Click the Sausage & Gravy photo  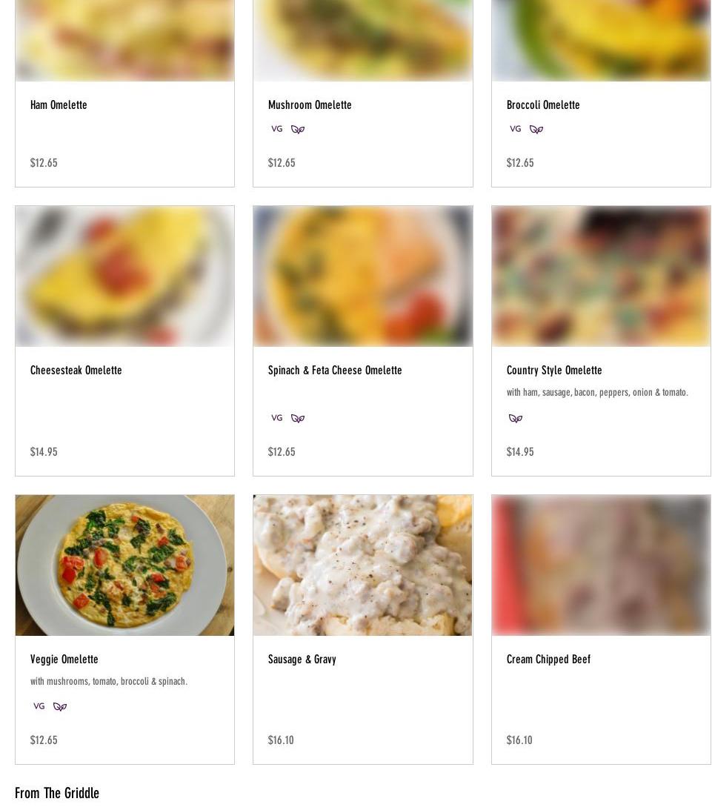[362, 565]
